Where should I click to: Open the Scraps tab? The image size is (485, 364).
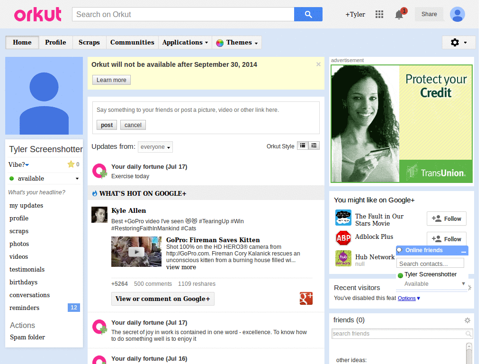tap(89, 42)
